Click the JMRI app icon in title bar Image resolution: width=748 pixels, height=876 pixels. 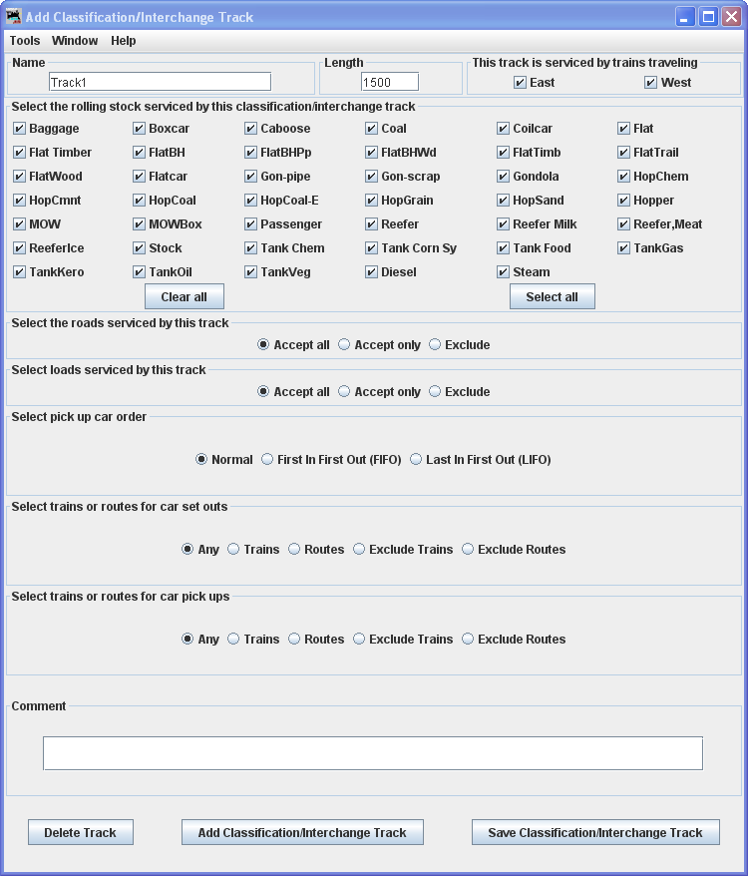click(x=13, y=17)
